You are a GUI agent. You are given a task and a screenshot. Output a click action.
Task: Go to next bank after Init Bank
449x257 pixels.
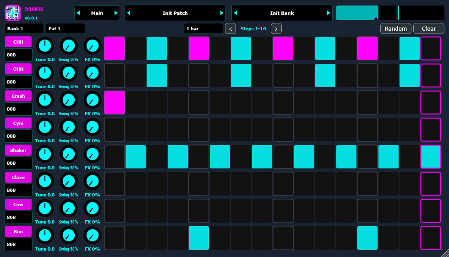tap(329, 13)
